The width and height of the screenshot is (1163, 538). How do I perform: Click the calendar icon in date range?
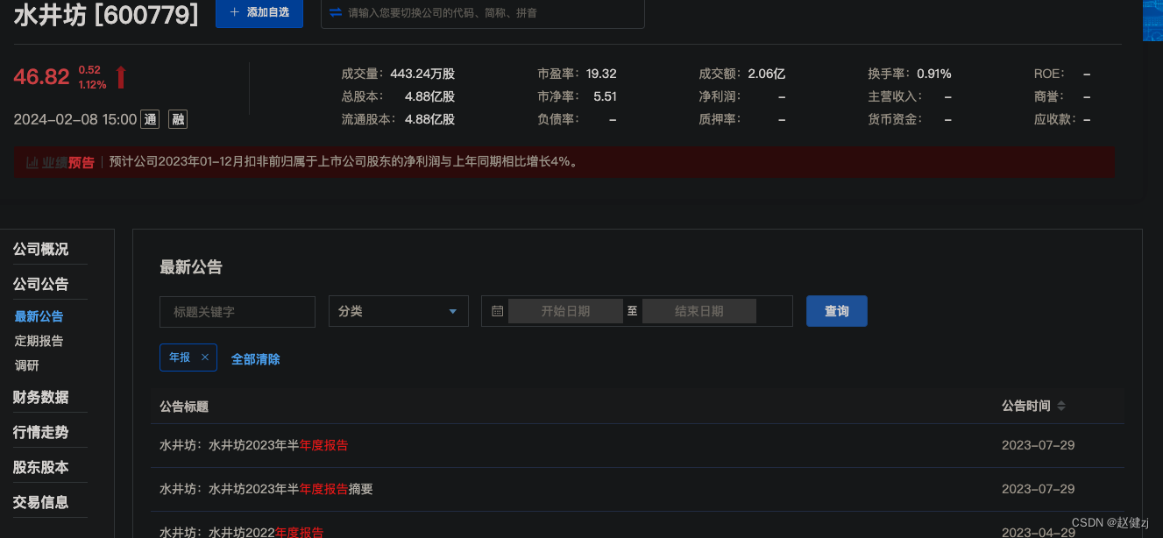click(497, 311)
